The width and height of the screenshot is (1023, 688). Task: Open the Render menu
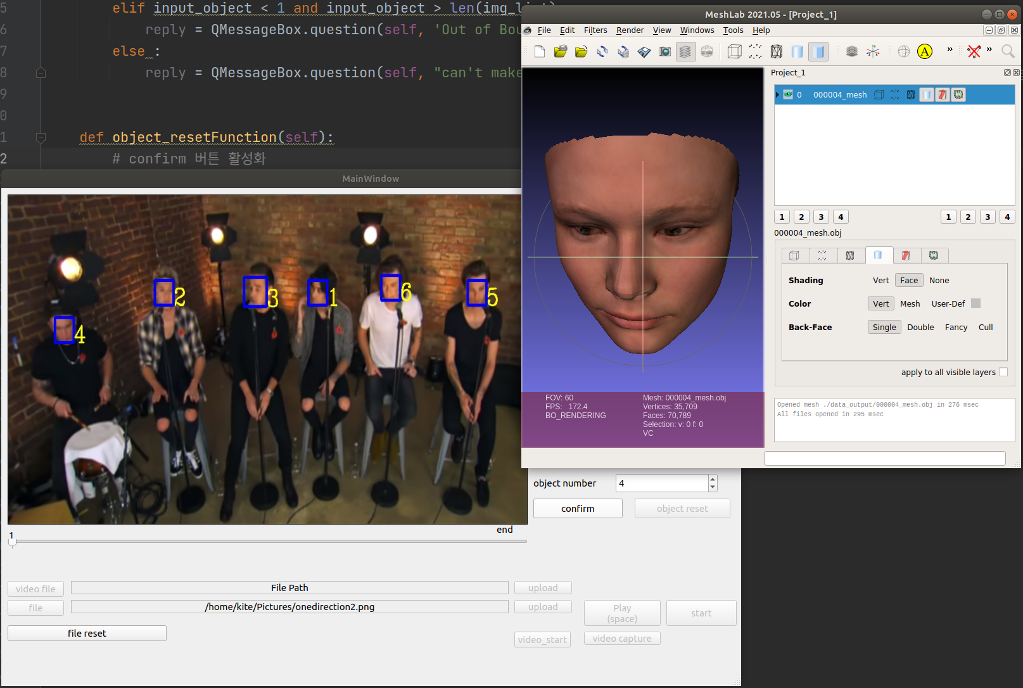[x=630, y=30]
